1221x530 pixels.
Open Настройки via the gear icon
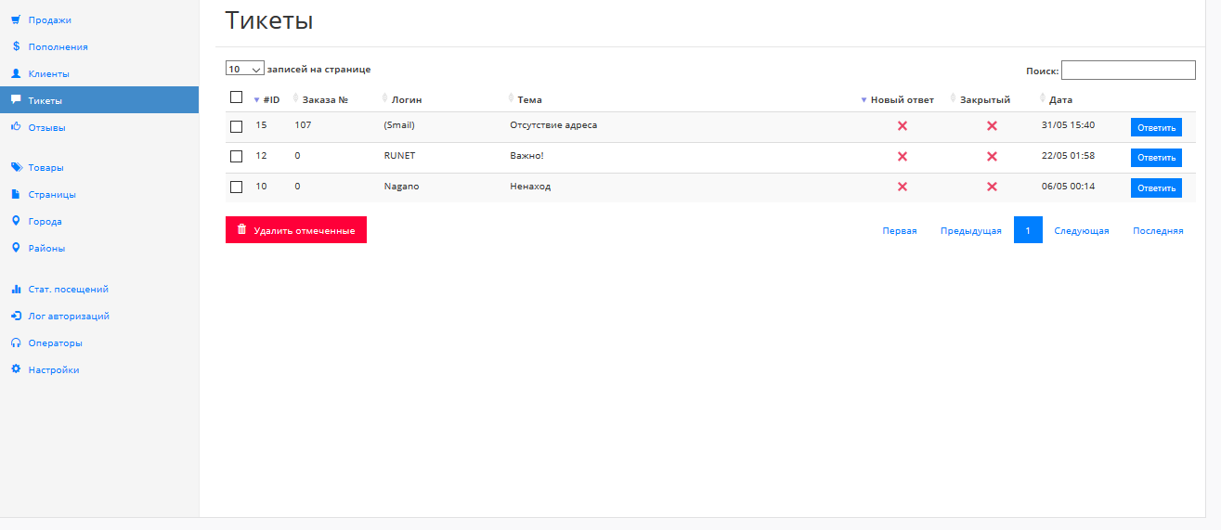(x=16, y=369)
